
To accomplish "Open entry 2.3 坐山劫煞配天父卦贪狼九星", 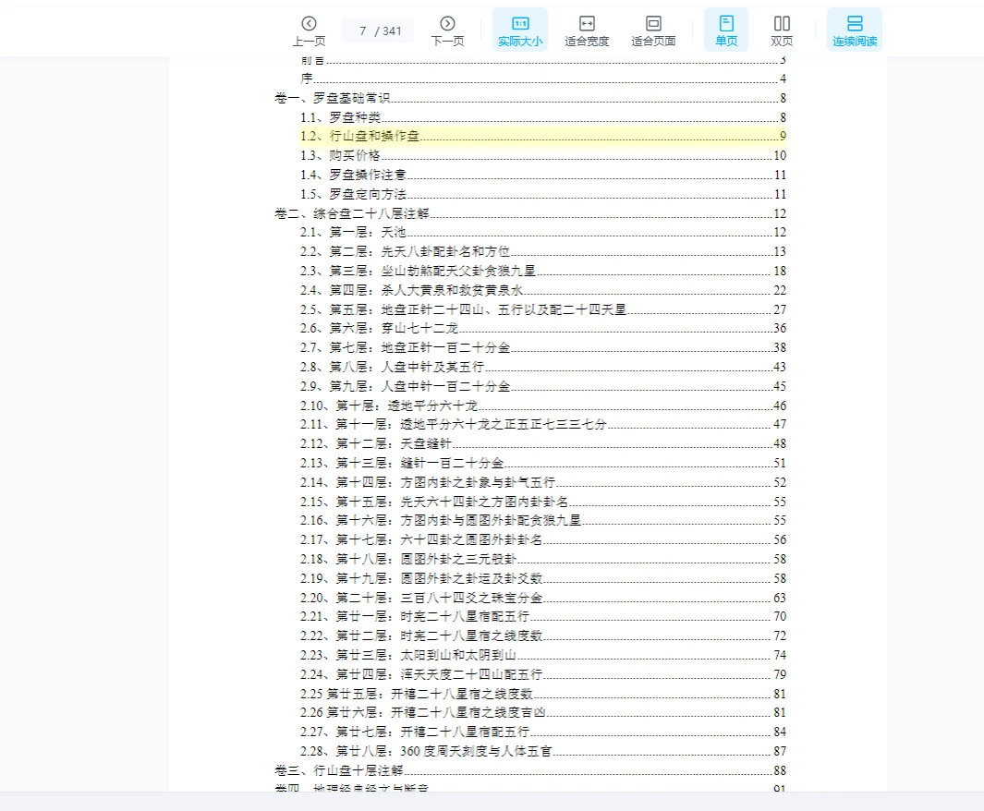I will click(x=543, y=272).
